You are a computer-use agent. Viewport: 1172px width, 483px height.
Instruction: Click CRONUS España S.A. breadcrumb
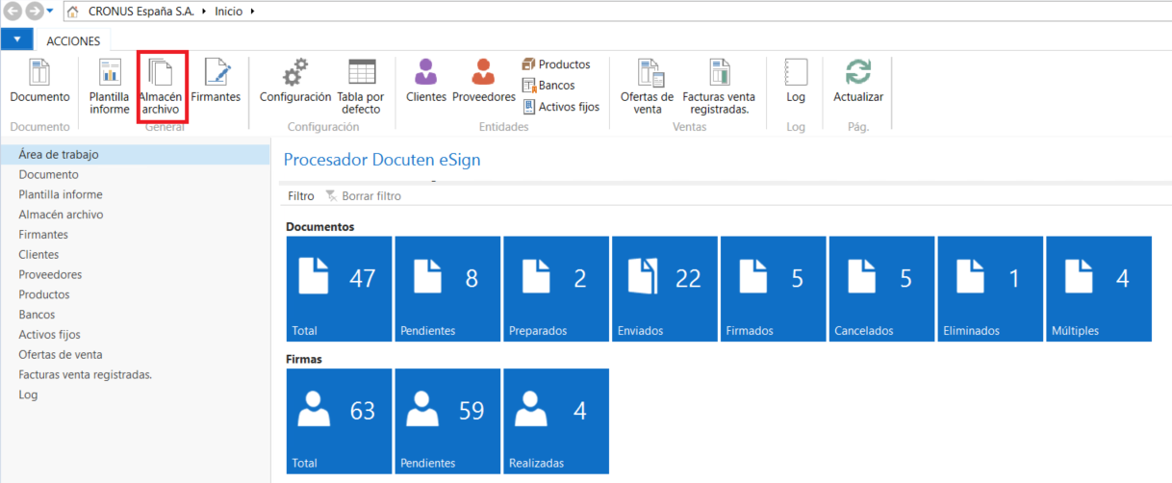pos(141,12)
